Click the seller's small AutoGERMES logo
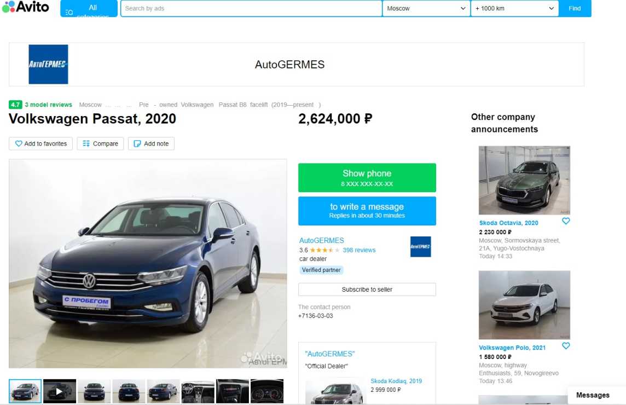Viewport: 626px width, 405px height. 420,247
